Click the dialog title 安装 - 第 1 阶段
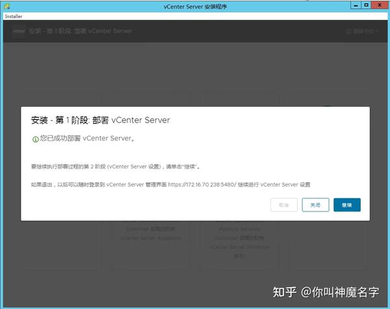The width and height of the screenshot is (390, 309). [x=101, y=120]
